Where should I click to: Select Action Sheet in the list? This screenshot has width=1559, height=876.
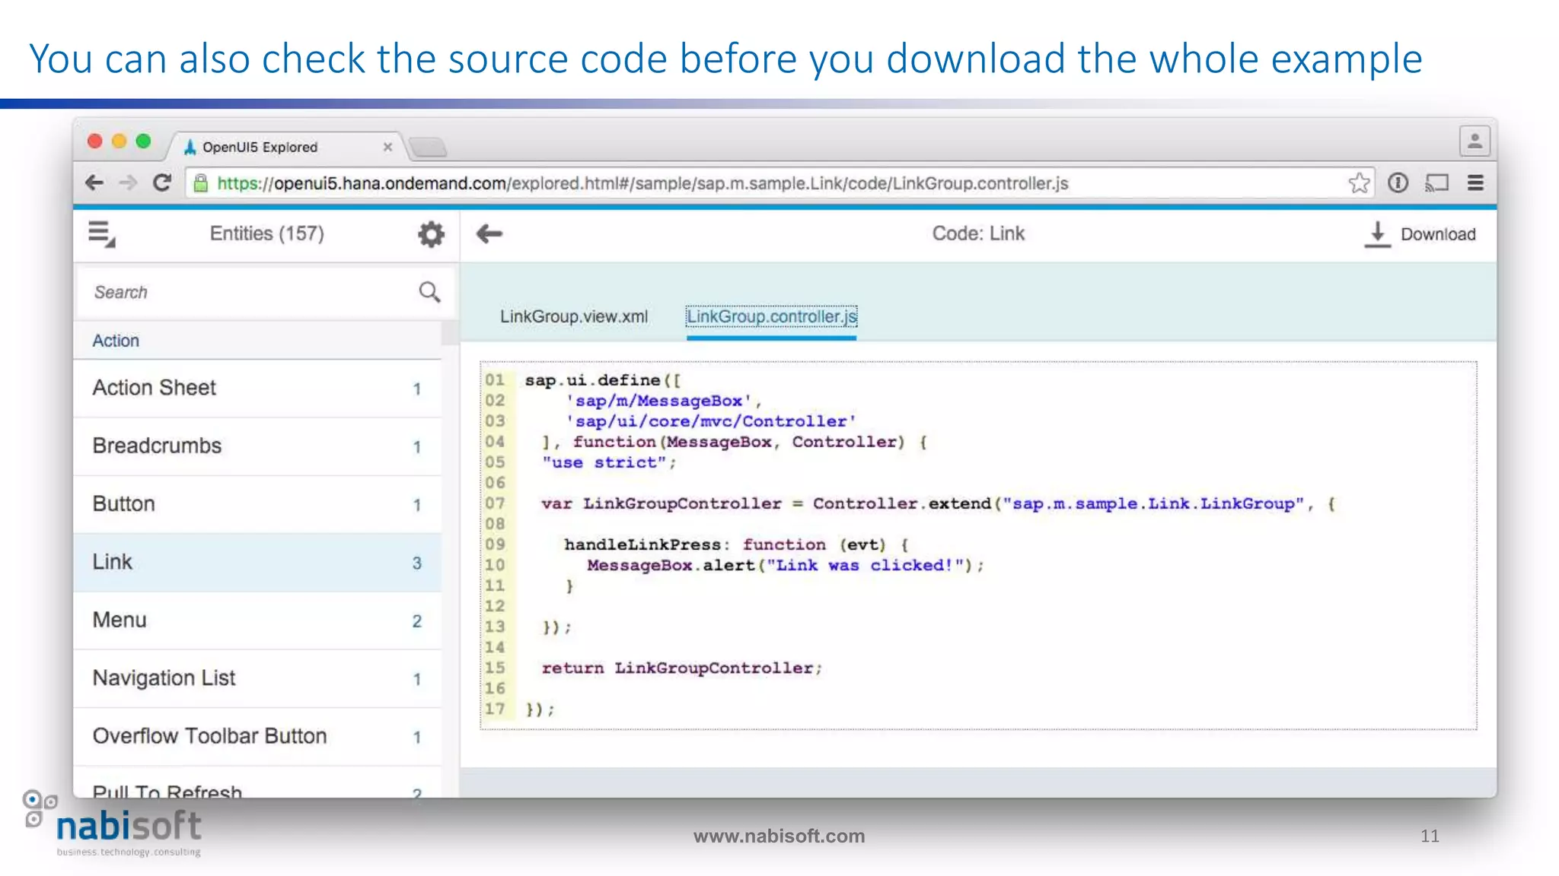(x=257, y=389)
